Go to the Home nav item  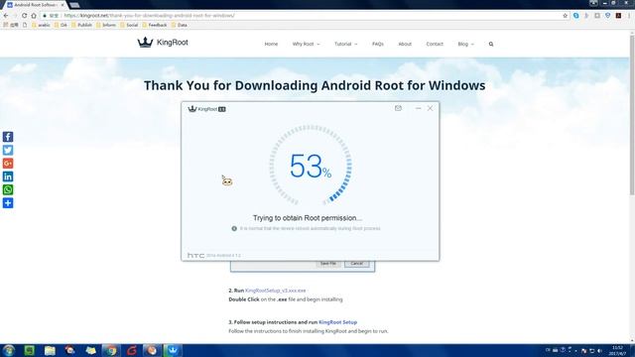pyautogui.click(x=271, y=44)
